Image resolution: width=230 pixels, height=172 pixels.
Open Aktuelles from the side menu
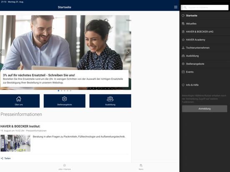pos(205,24)
